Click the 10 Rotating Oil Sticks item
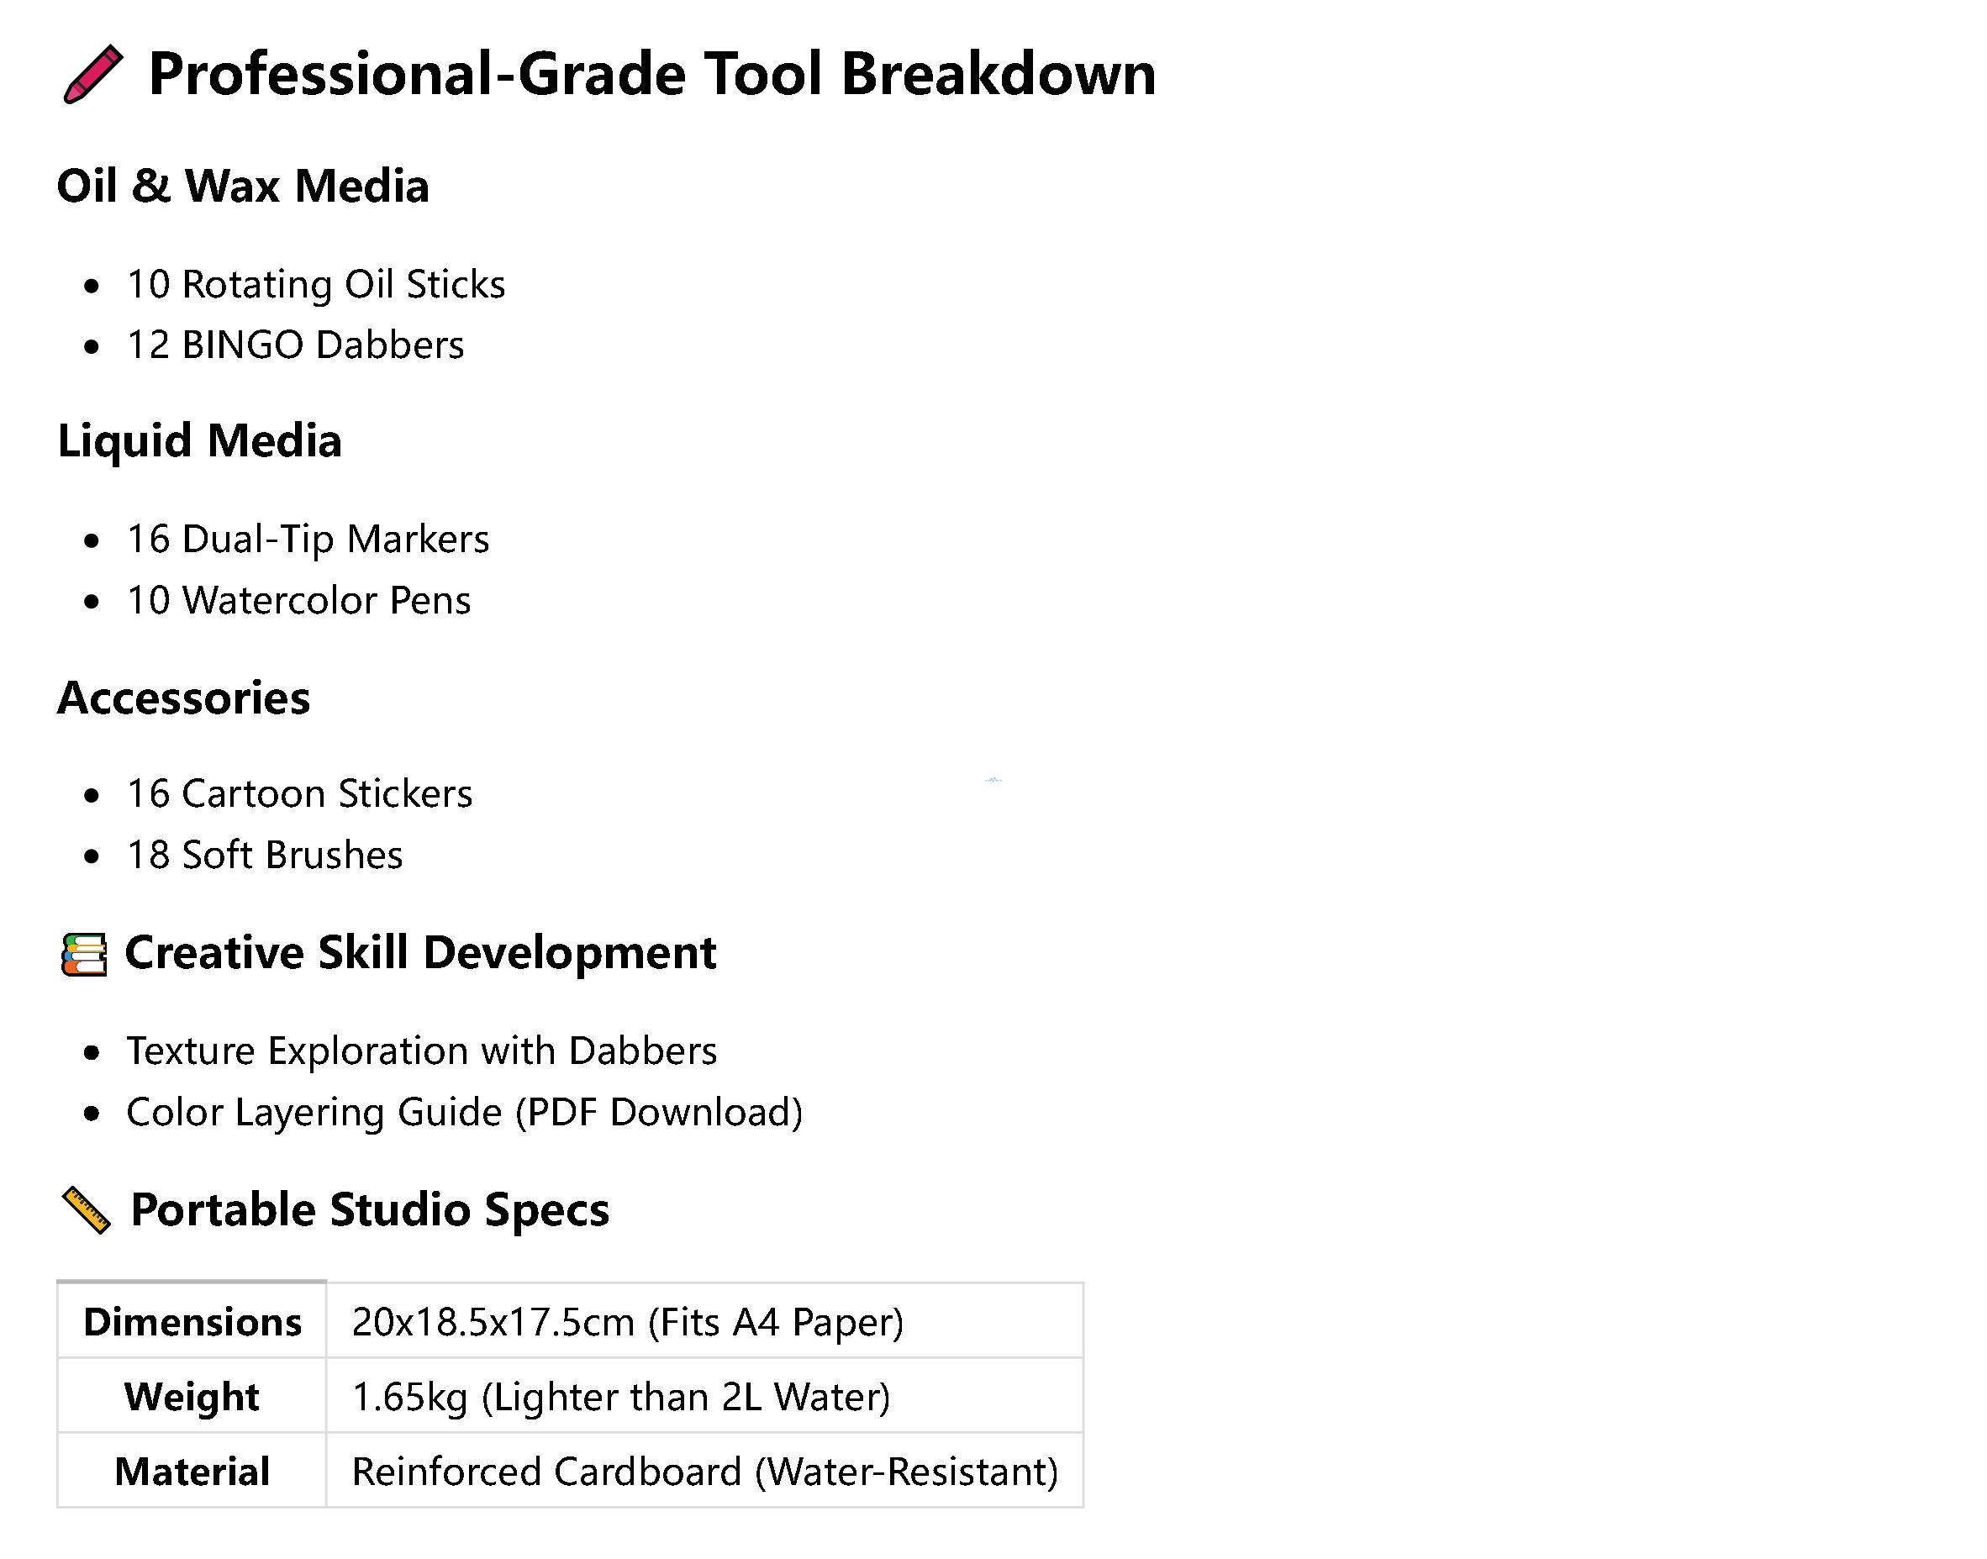1987x1559 pixels. (x=315, y=285)
